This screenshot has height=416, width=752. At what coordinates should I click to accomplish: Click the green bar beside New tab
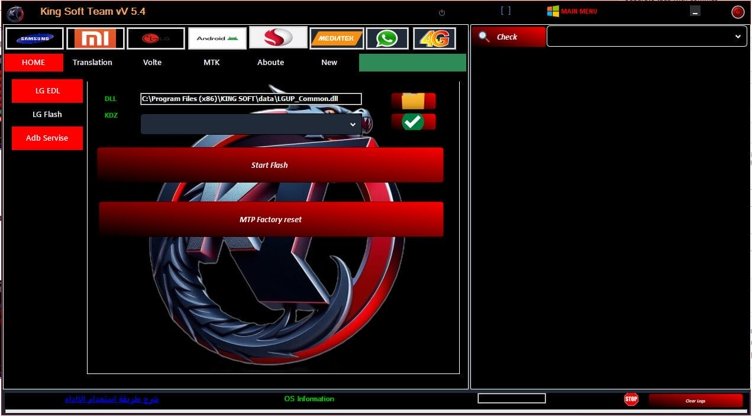[412, 63]
